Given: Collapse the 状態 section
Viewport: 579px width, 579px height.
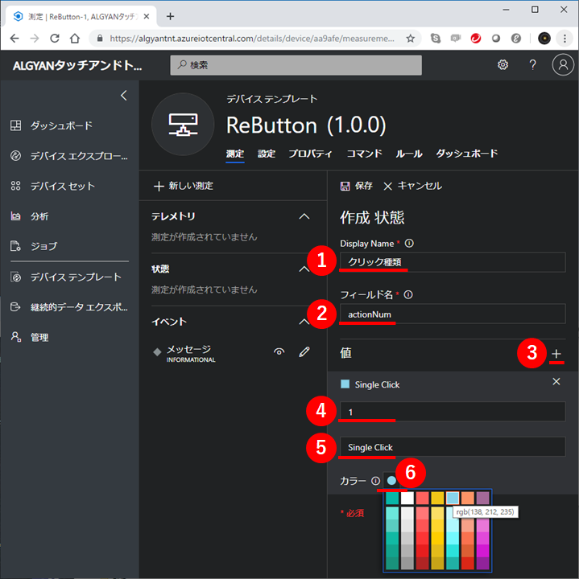Looking at the screenshot, I should coord(304,269).
